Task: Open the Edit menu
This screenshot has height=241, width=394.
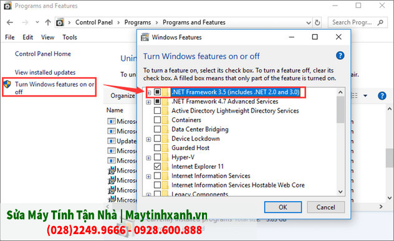Action: coord(27,37)
